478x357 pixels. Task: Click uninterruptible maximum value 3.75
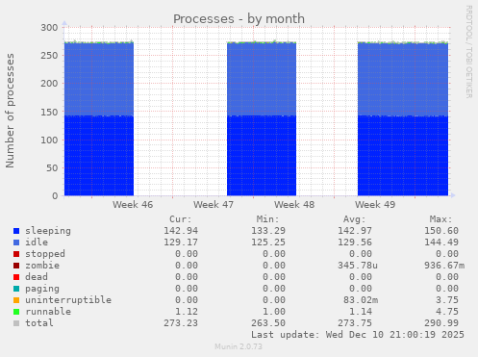(x=447, y=300)
